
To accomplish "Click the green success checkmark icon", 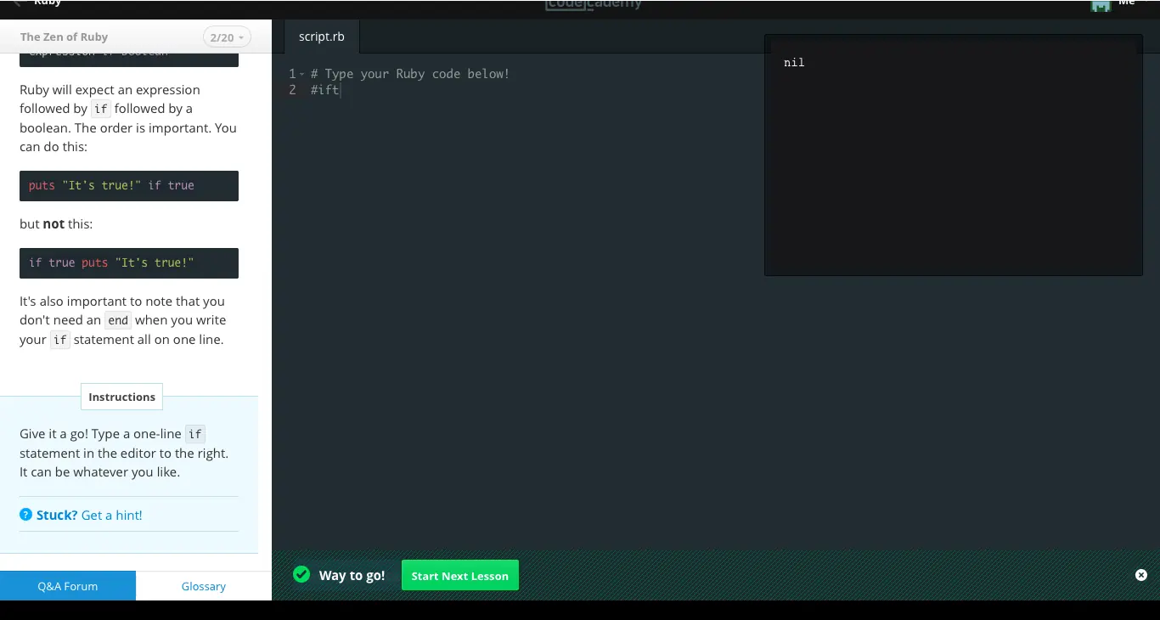I will pos(301,575).
